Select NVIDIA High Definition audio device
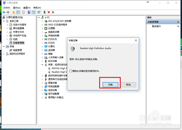 click(x=59, y=68)
